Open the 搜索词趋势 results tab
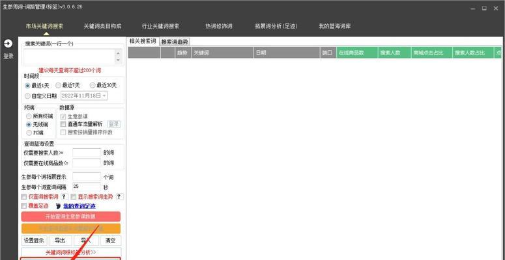505x260 pixels. pyautogui.click(x=175, y=42)
